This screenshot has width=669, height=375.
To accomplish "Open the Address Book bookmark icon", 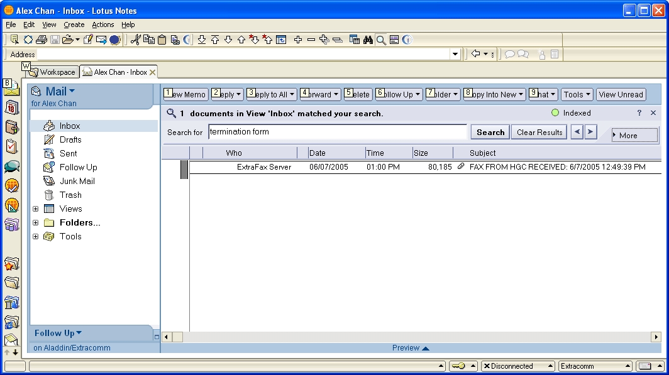I will coord(11,127).
